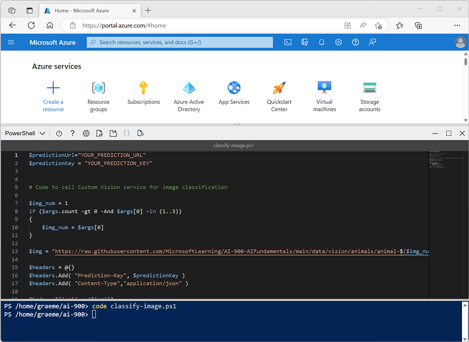
Task: Open the account profile avatar menu
Action: pyautogui.click(x=459, y=42)
